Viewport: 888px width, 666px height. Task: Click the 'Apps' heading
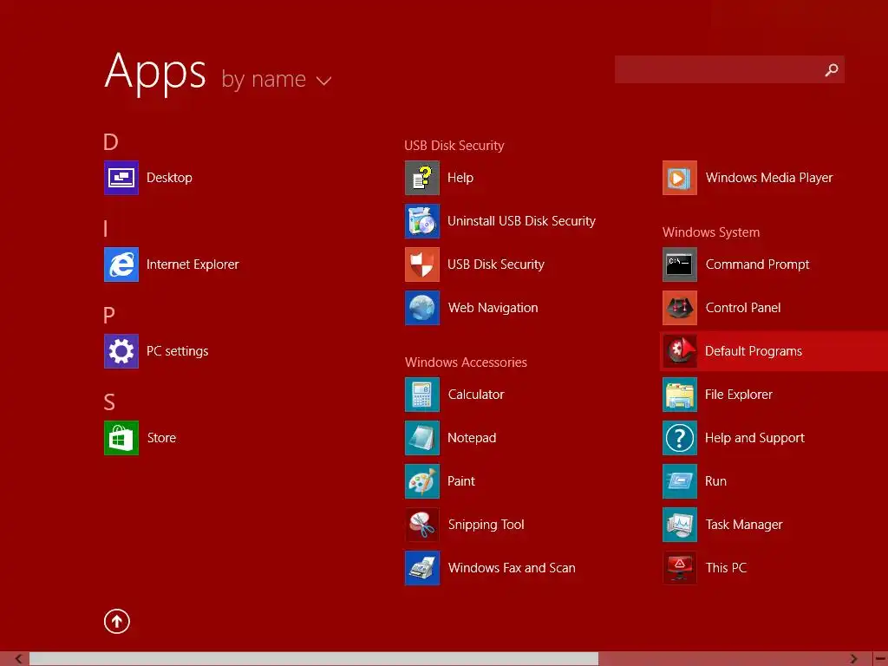[155, 72]
